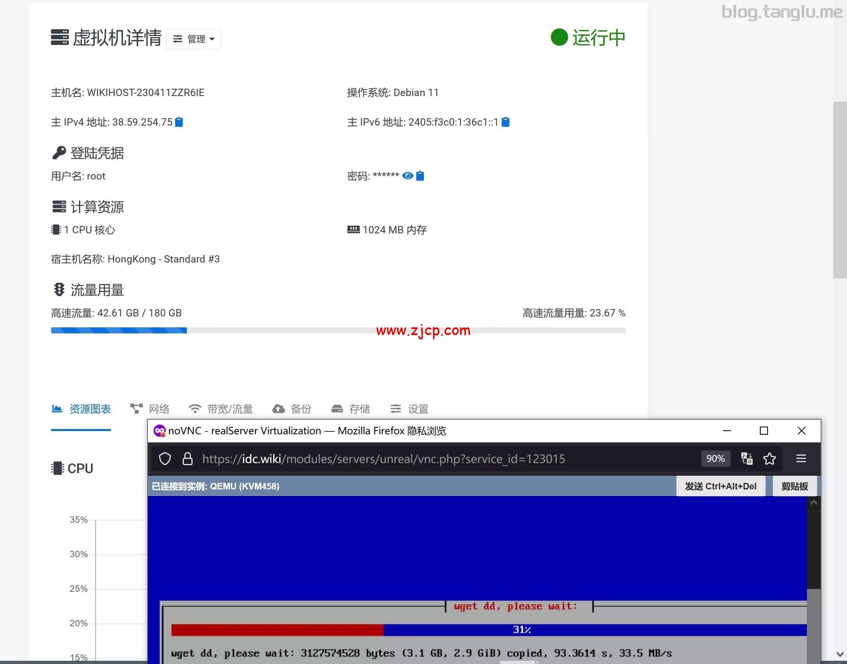This screenshot has width=847, height=664.
Task: Click the wget dd 31% progress bar
Action: pyautogui.click(x=489, y=630)
